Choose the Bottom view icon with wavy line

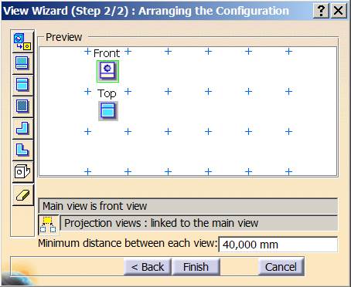(22, 63)
